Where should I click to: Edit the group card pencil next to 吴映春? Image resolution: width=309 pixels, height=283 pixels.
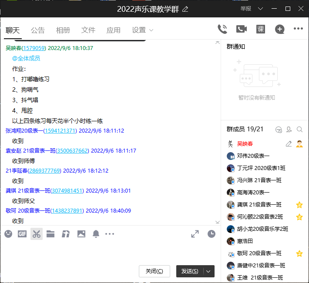(289, 144)
